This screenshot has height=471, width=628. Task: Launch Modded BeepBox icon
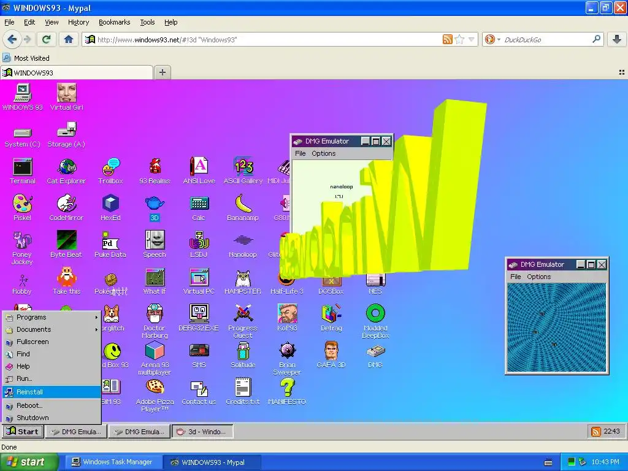pyautogui.click(x=375, y=321)
